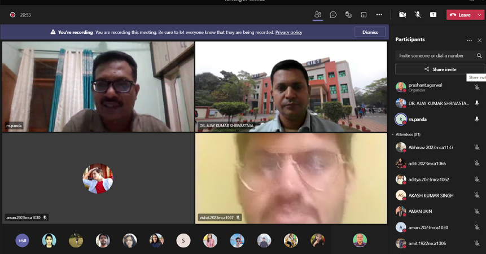Viewport: 486px width, 254px height.
Task: Expand the Leave button dropdown arrow
Action: 479,15
